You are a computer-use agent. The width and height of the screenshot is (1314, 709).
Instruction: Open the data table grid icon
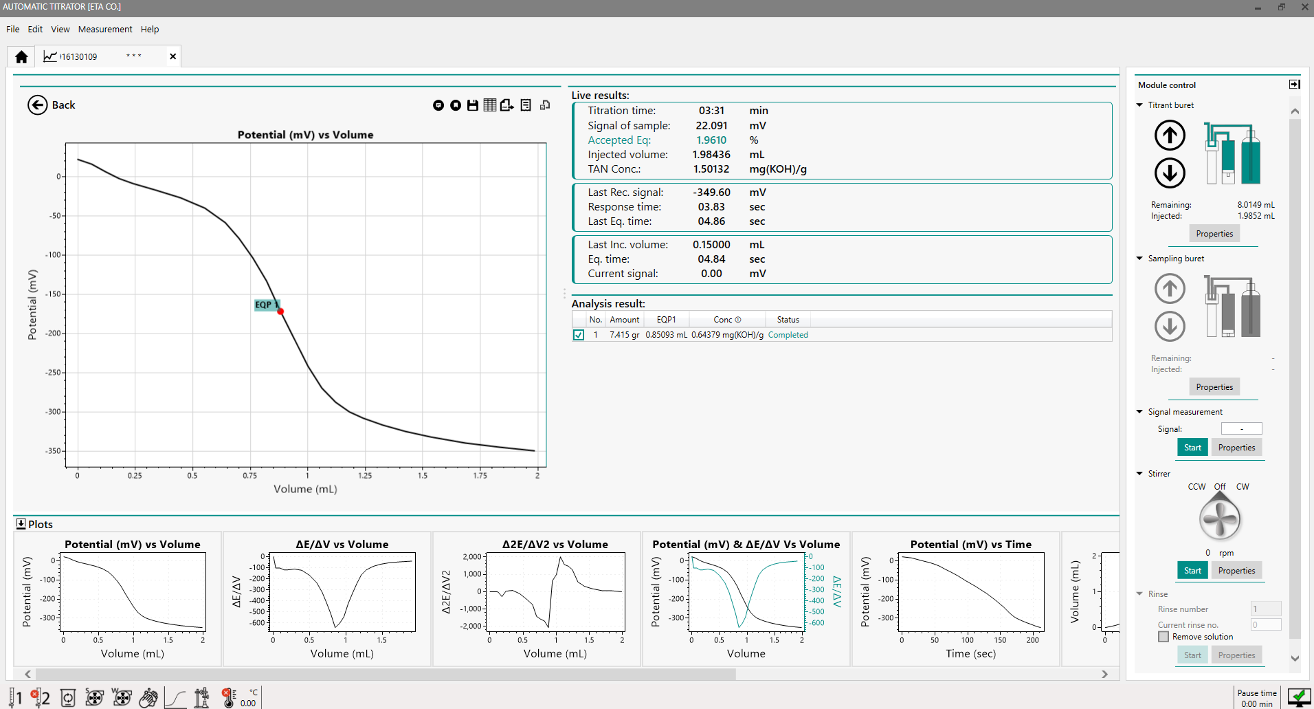[489, 105]
